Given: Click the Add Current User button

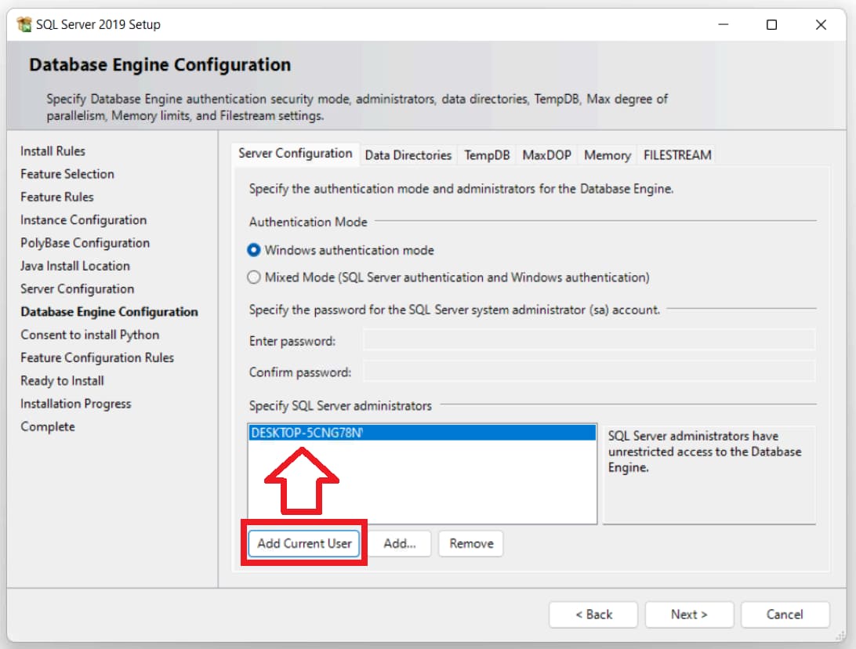Looking at the screenshot, I should coord(304,543).
